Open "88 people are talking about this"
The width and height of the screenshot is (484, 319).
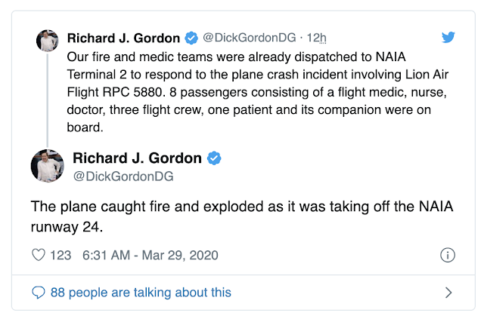141,292
